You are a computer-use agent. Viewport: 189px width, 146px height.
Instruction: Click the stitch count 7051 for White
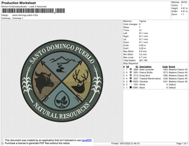136,85
